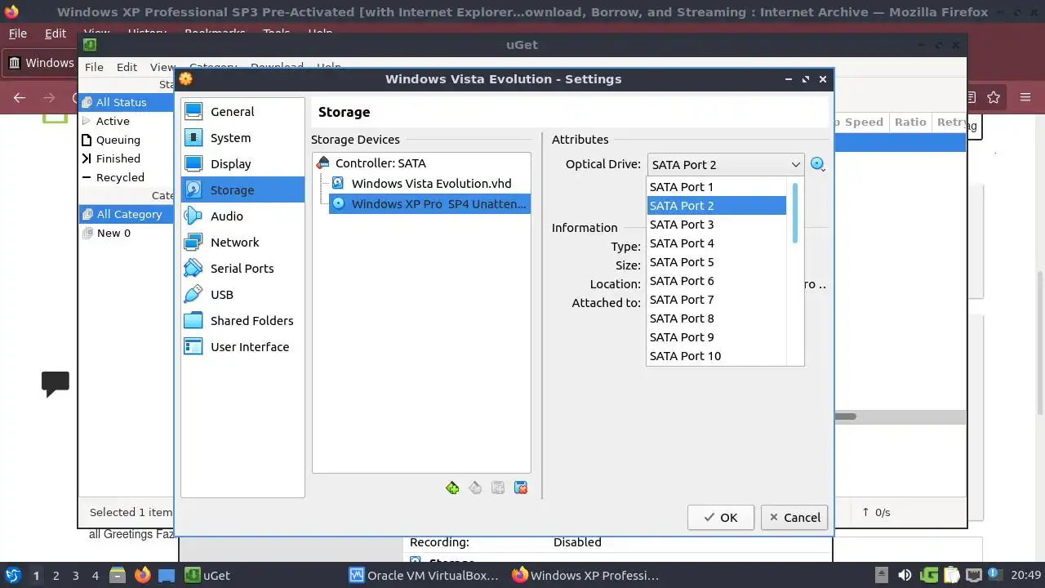Open Firefox's File menu
1045x588 pixels.
click(x=17, y=33)
